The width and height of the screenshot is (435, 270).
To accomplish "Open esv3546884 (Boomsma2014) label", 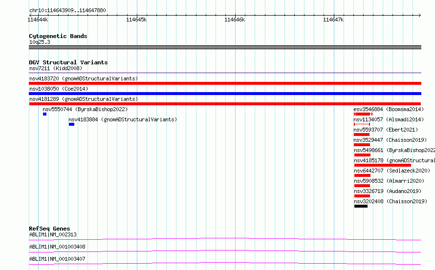I will (389, 109).
